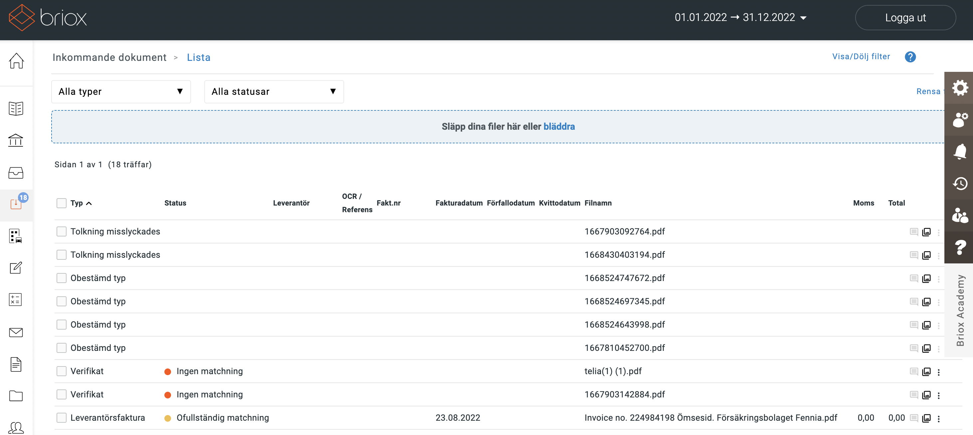
Task: Click the bläddra link in drop zone
Action: click(x=559, y=126)
